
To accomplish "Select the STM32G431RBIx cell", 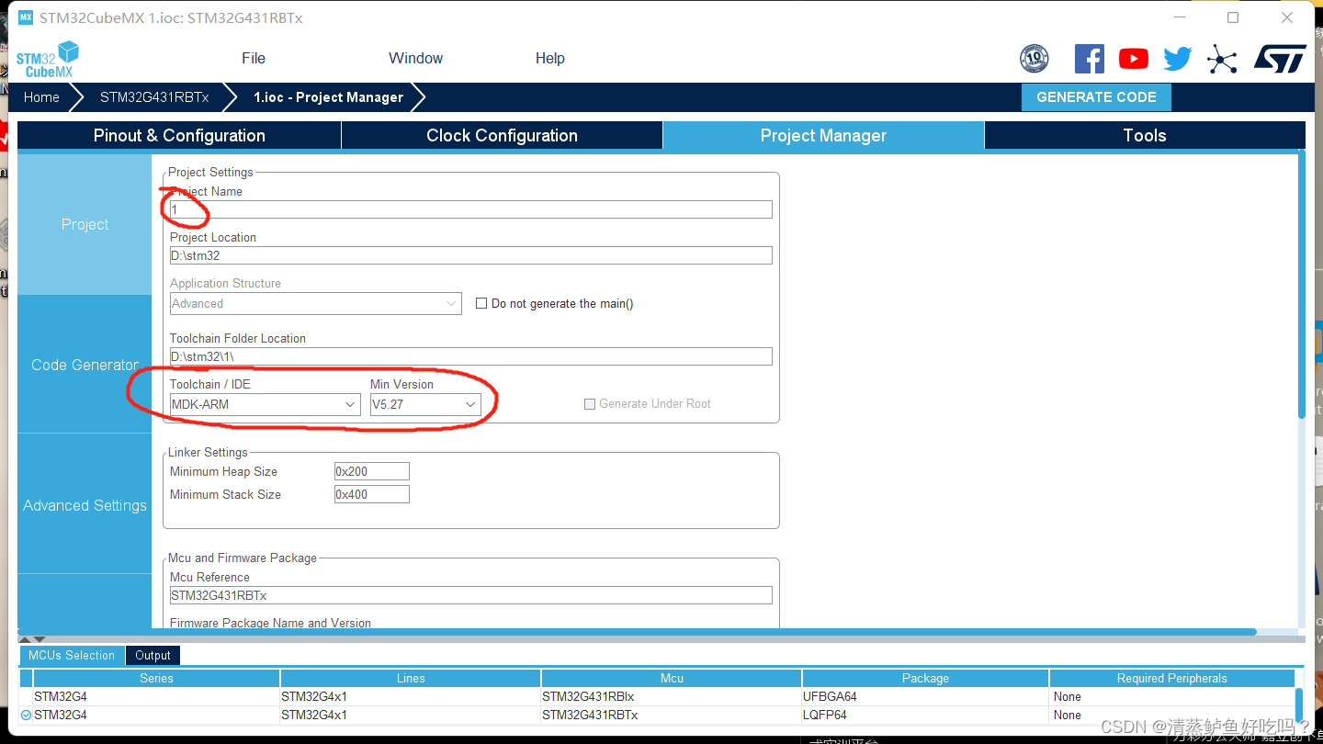I will pyautogui.click(x=672, y=696).
